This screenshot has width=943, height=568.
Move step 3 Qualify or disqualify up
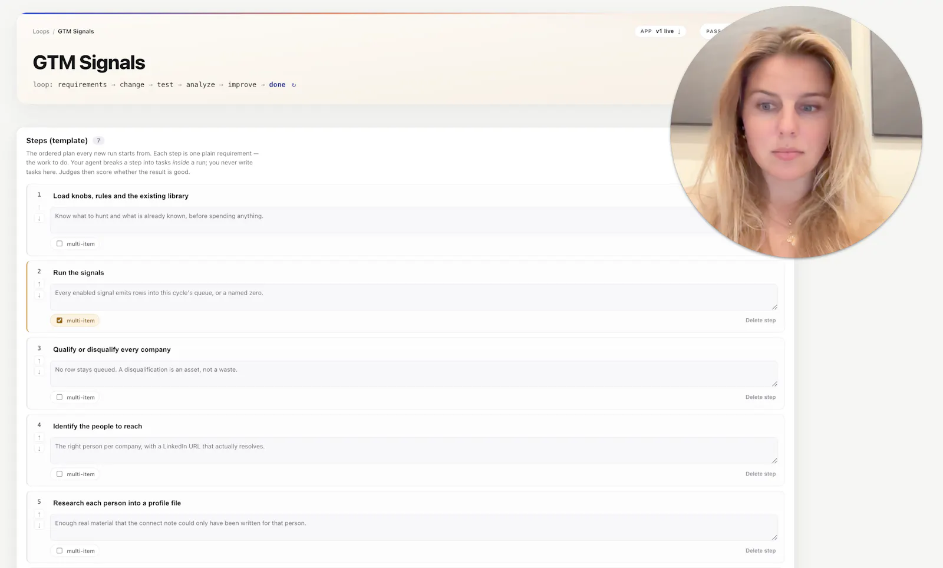[x=39, y=361]
